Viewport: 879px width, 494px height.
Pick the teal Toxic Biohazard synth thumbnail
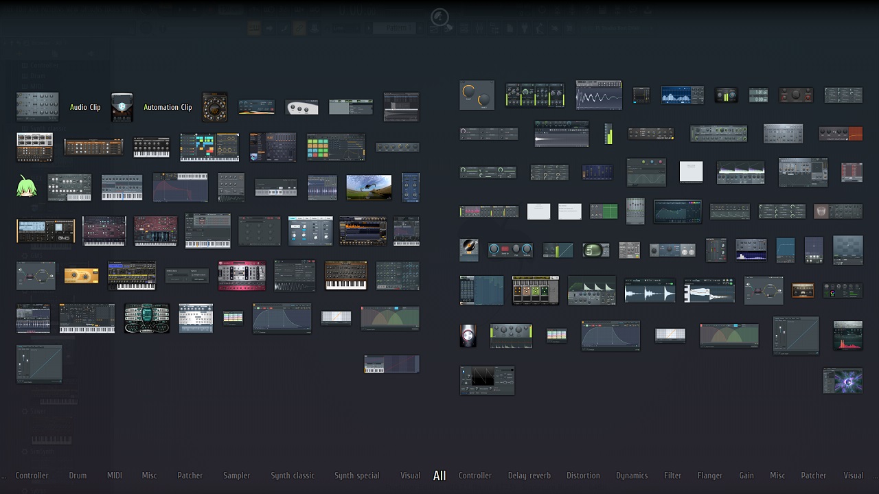147,319
